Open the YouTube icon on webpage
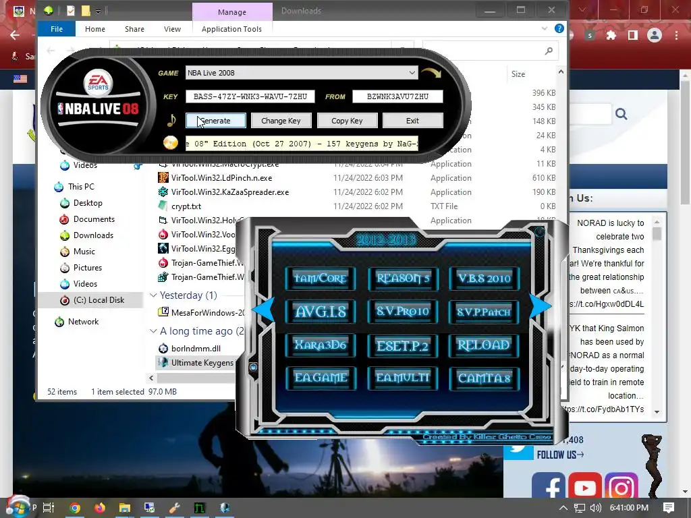The image size is (691, 518). click(x=585, y=486)
